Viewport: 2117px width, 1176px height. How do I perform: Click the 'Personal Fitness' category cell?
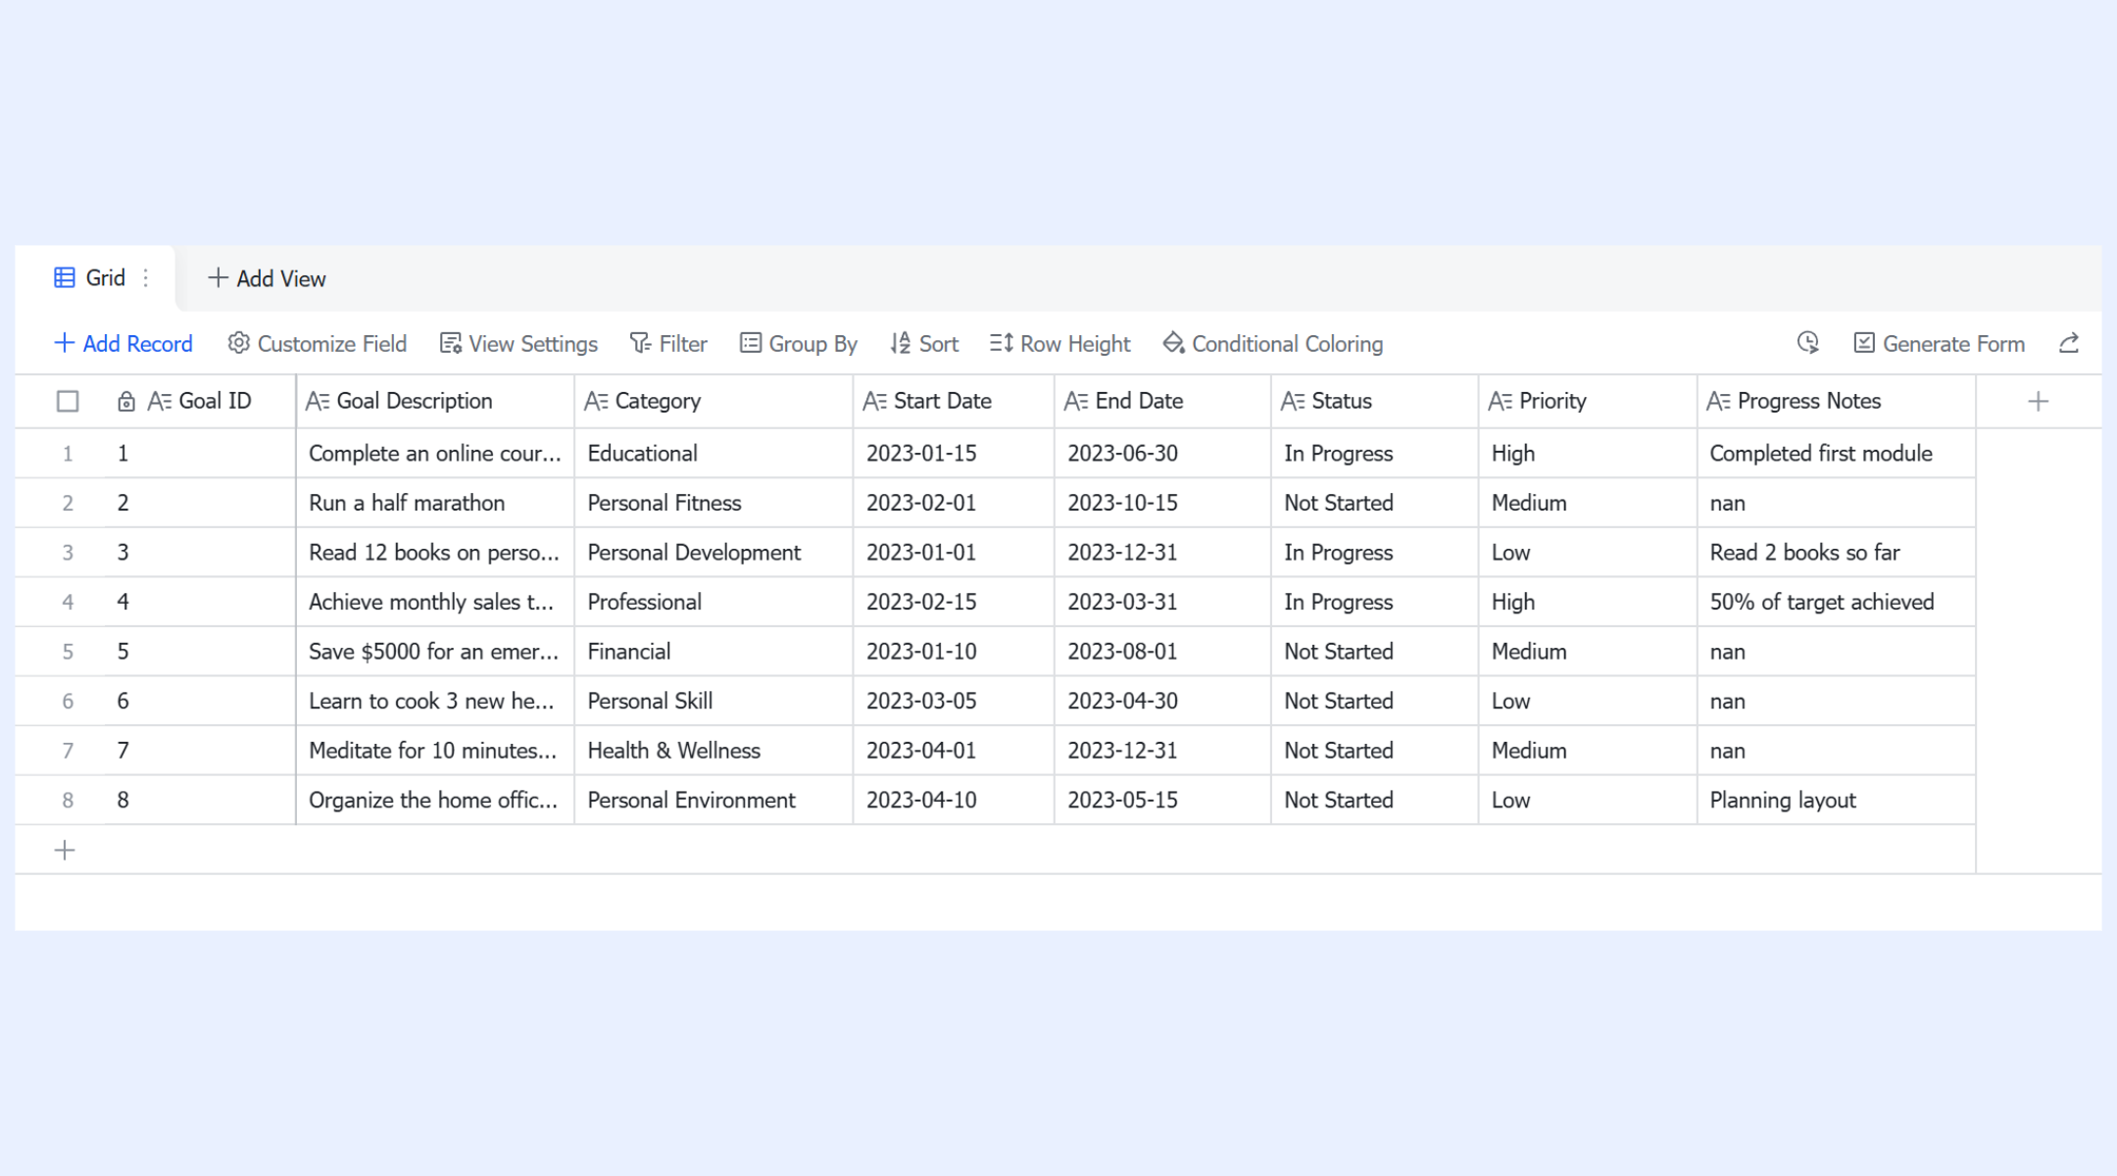(x=714, y=503)
